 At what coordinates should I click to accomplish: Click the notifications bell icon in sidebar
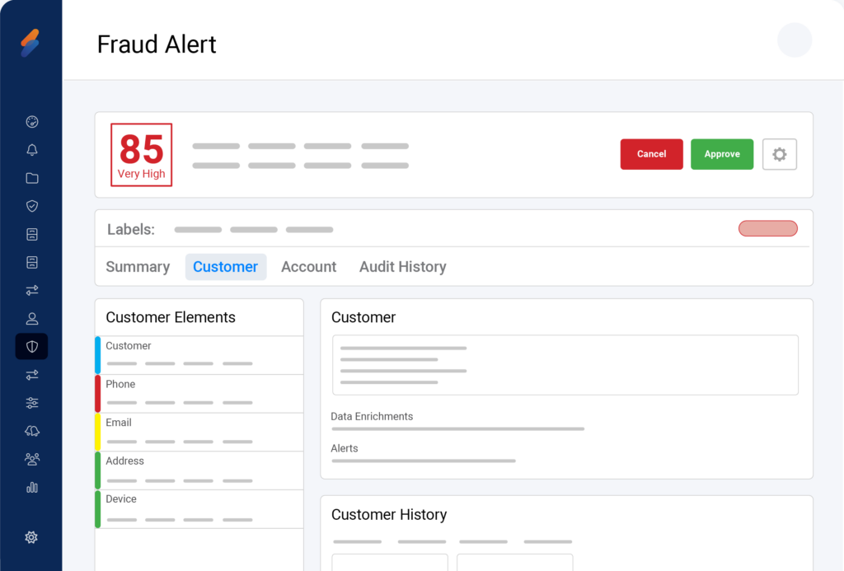(32, 150)
